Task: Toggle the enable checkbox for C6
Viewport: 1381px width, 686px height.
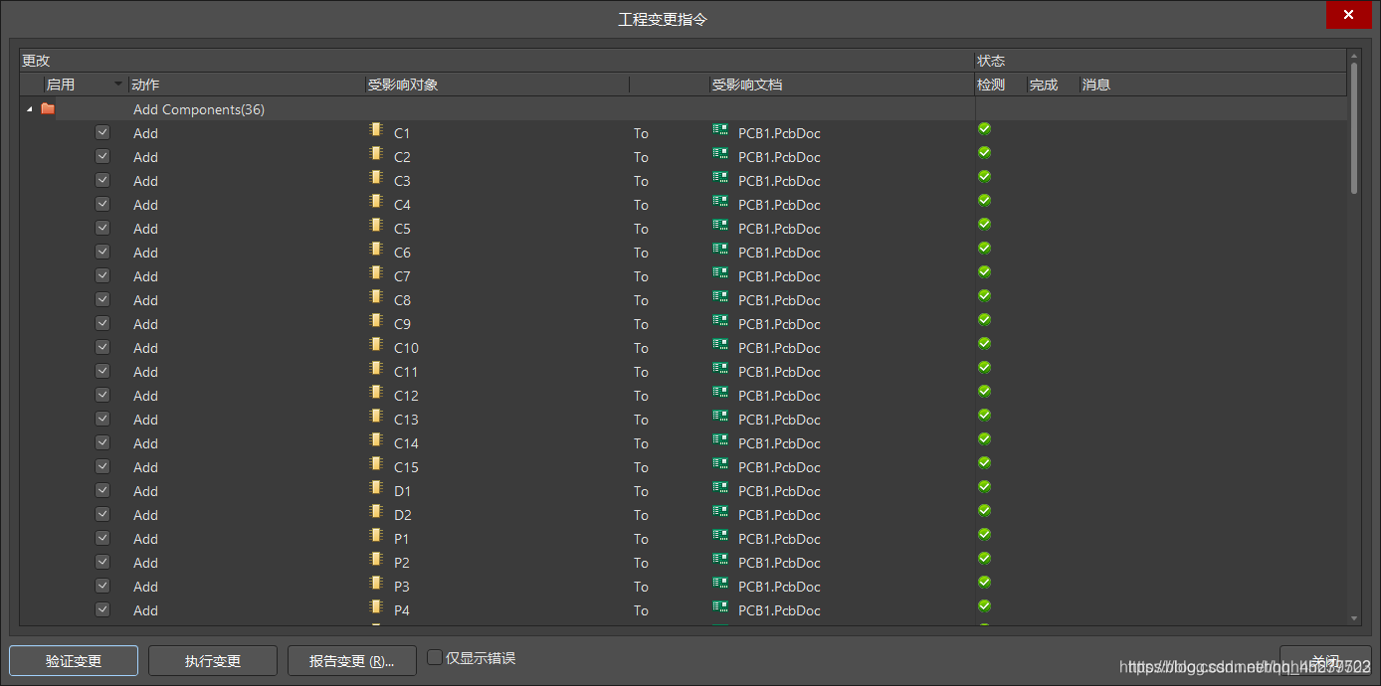Action: tap(102, 252)
